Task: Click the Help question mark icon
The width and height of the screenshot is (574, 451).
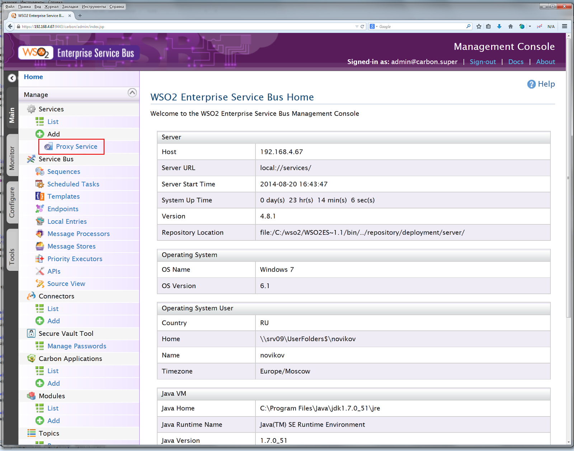Action: point(531,84)
